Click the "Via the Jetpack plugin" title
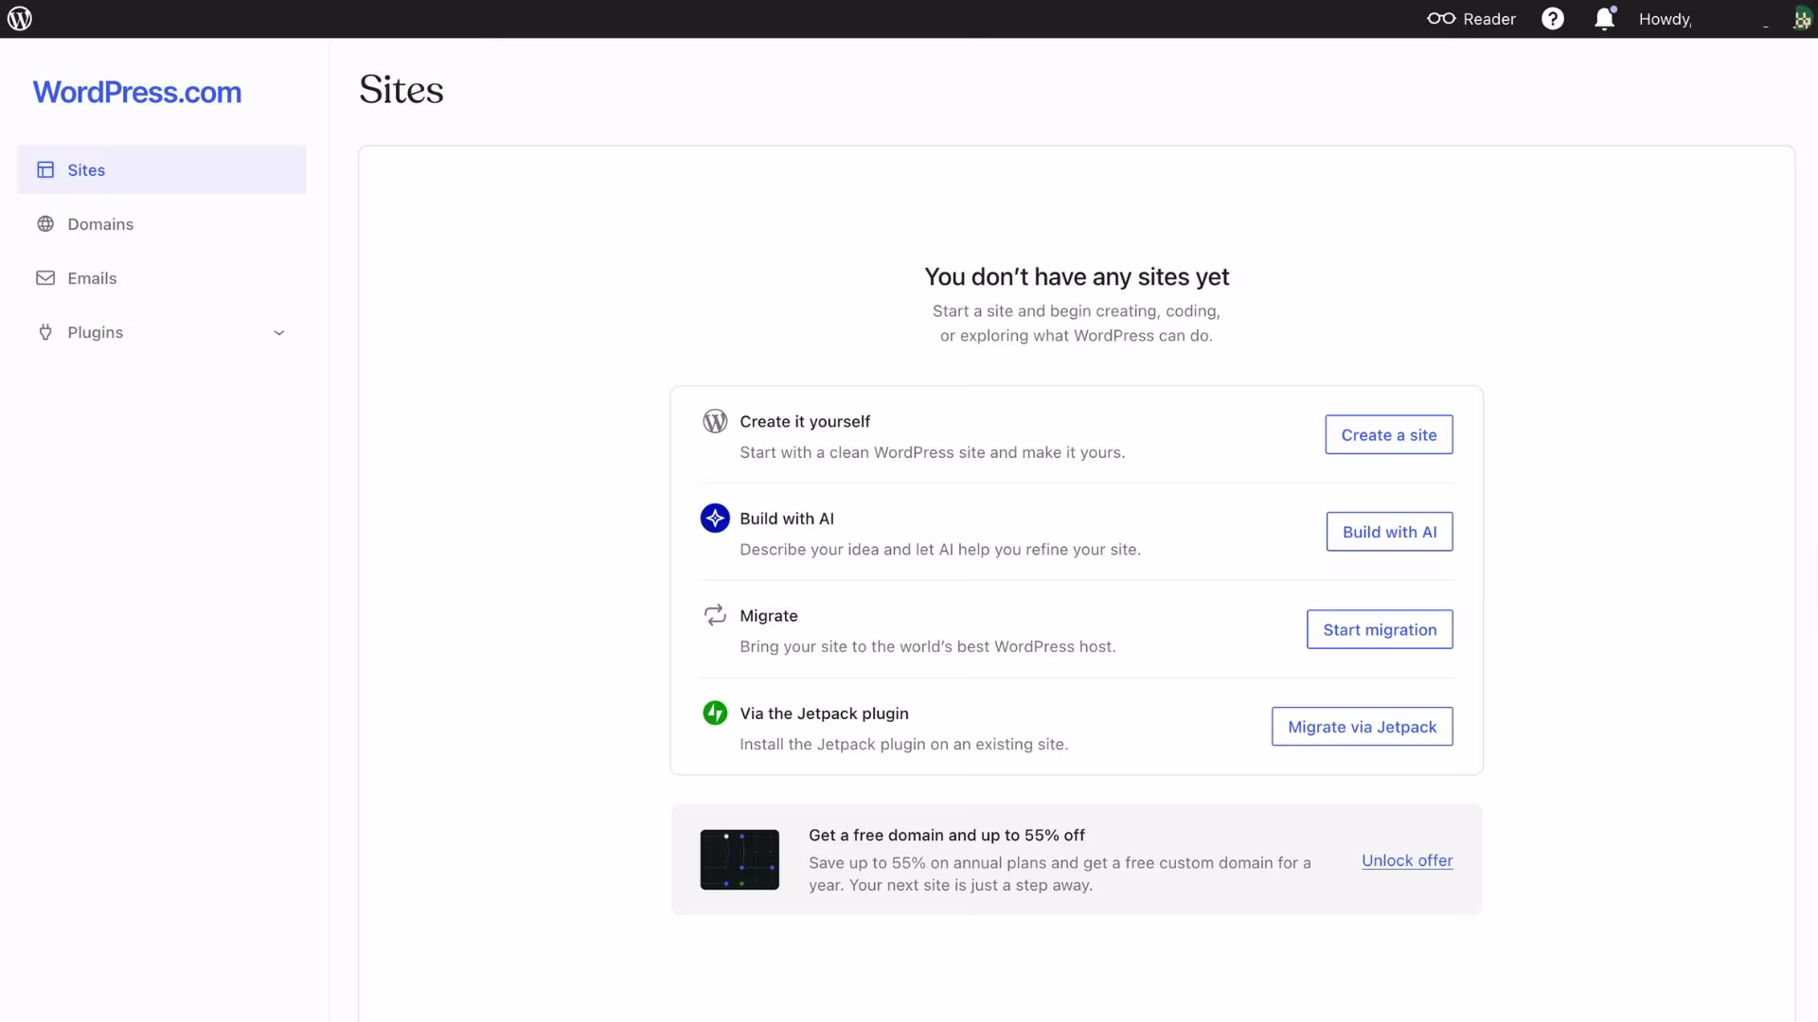The width and height of the screenshot is (1818, 1022). [x=824, y=714]
